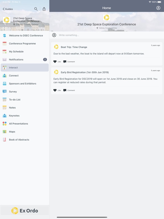
Task: Click the conference logo in sidebar header
Action: click(x=7, y=20)
